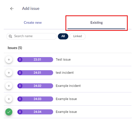Click the 24.03 issue badge
Image resolution: width=135 pixels, height=124 pixels.
[x=35, y=99]
